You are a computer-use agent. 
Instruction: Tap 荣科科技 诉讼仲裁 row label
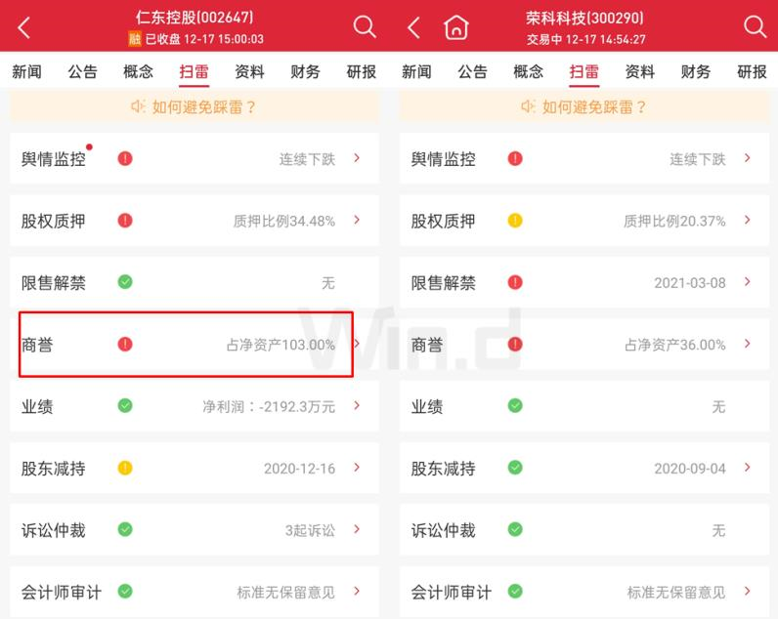(x=443, y=530)
